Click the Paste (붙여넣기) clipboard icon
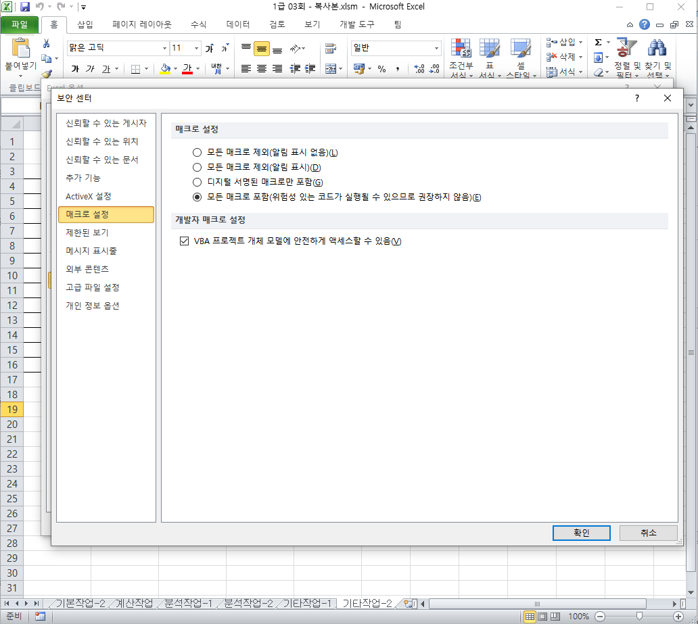Screen dimensions: 698x624 21,49
